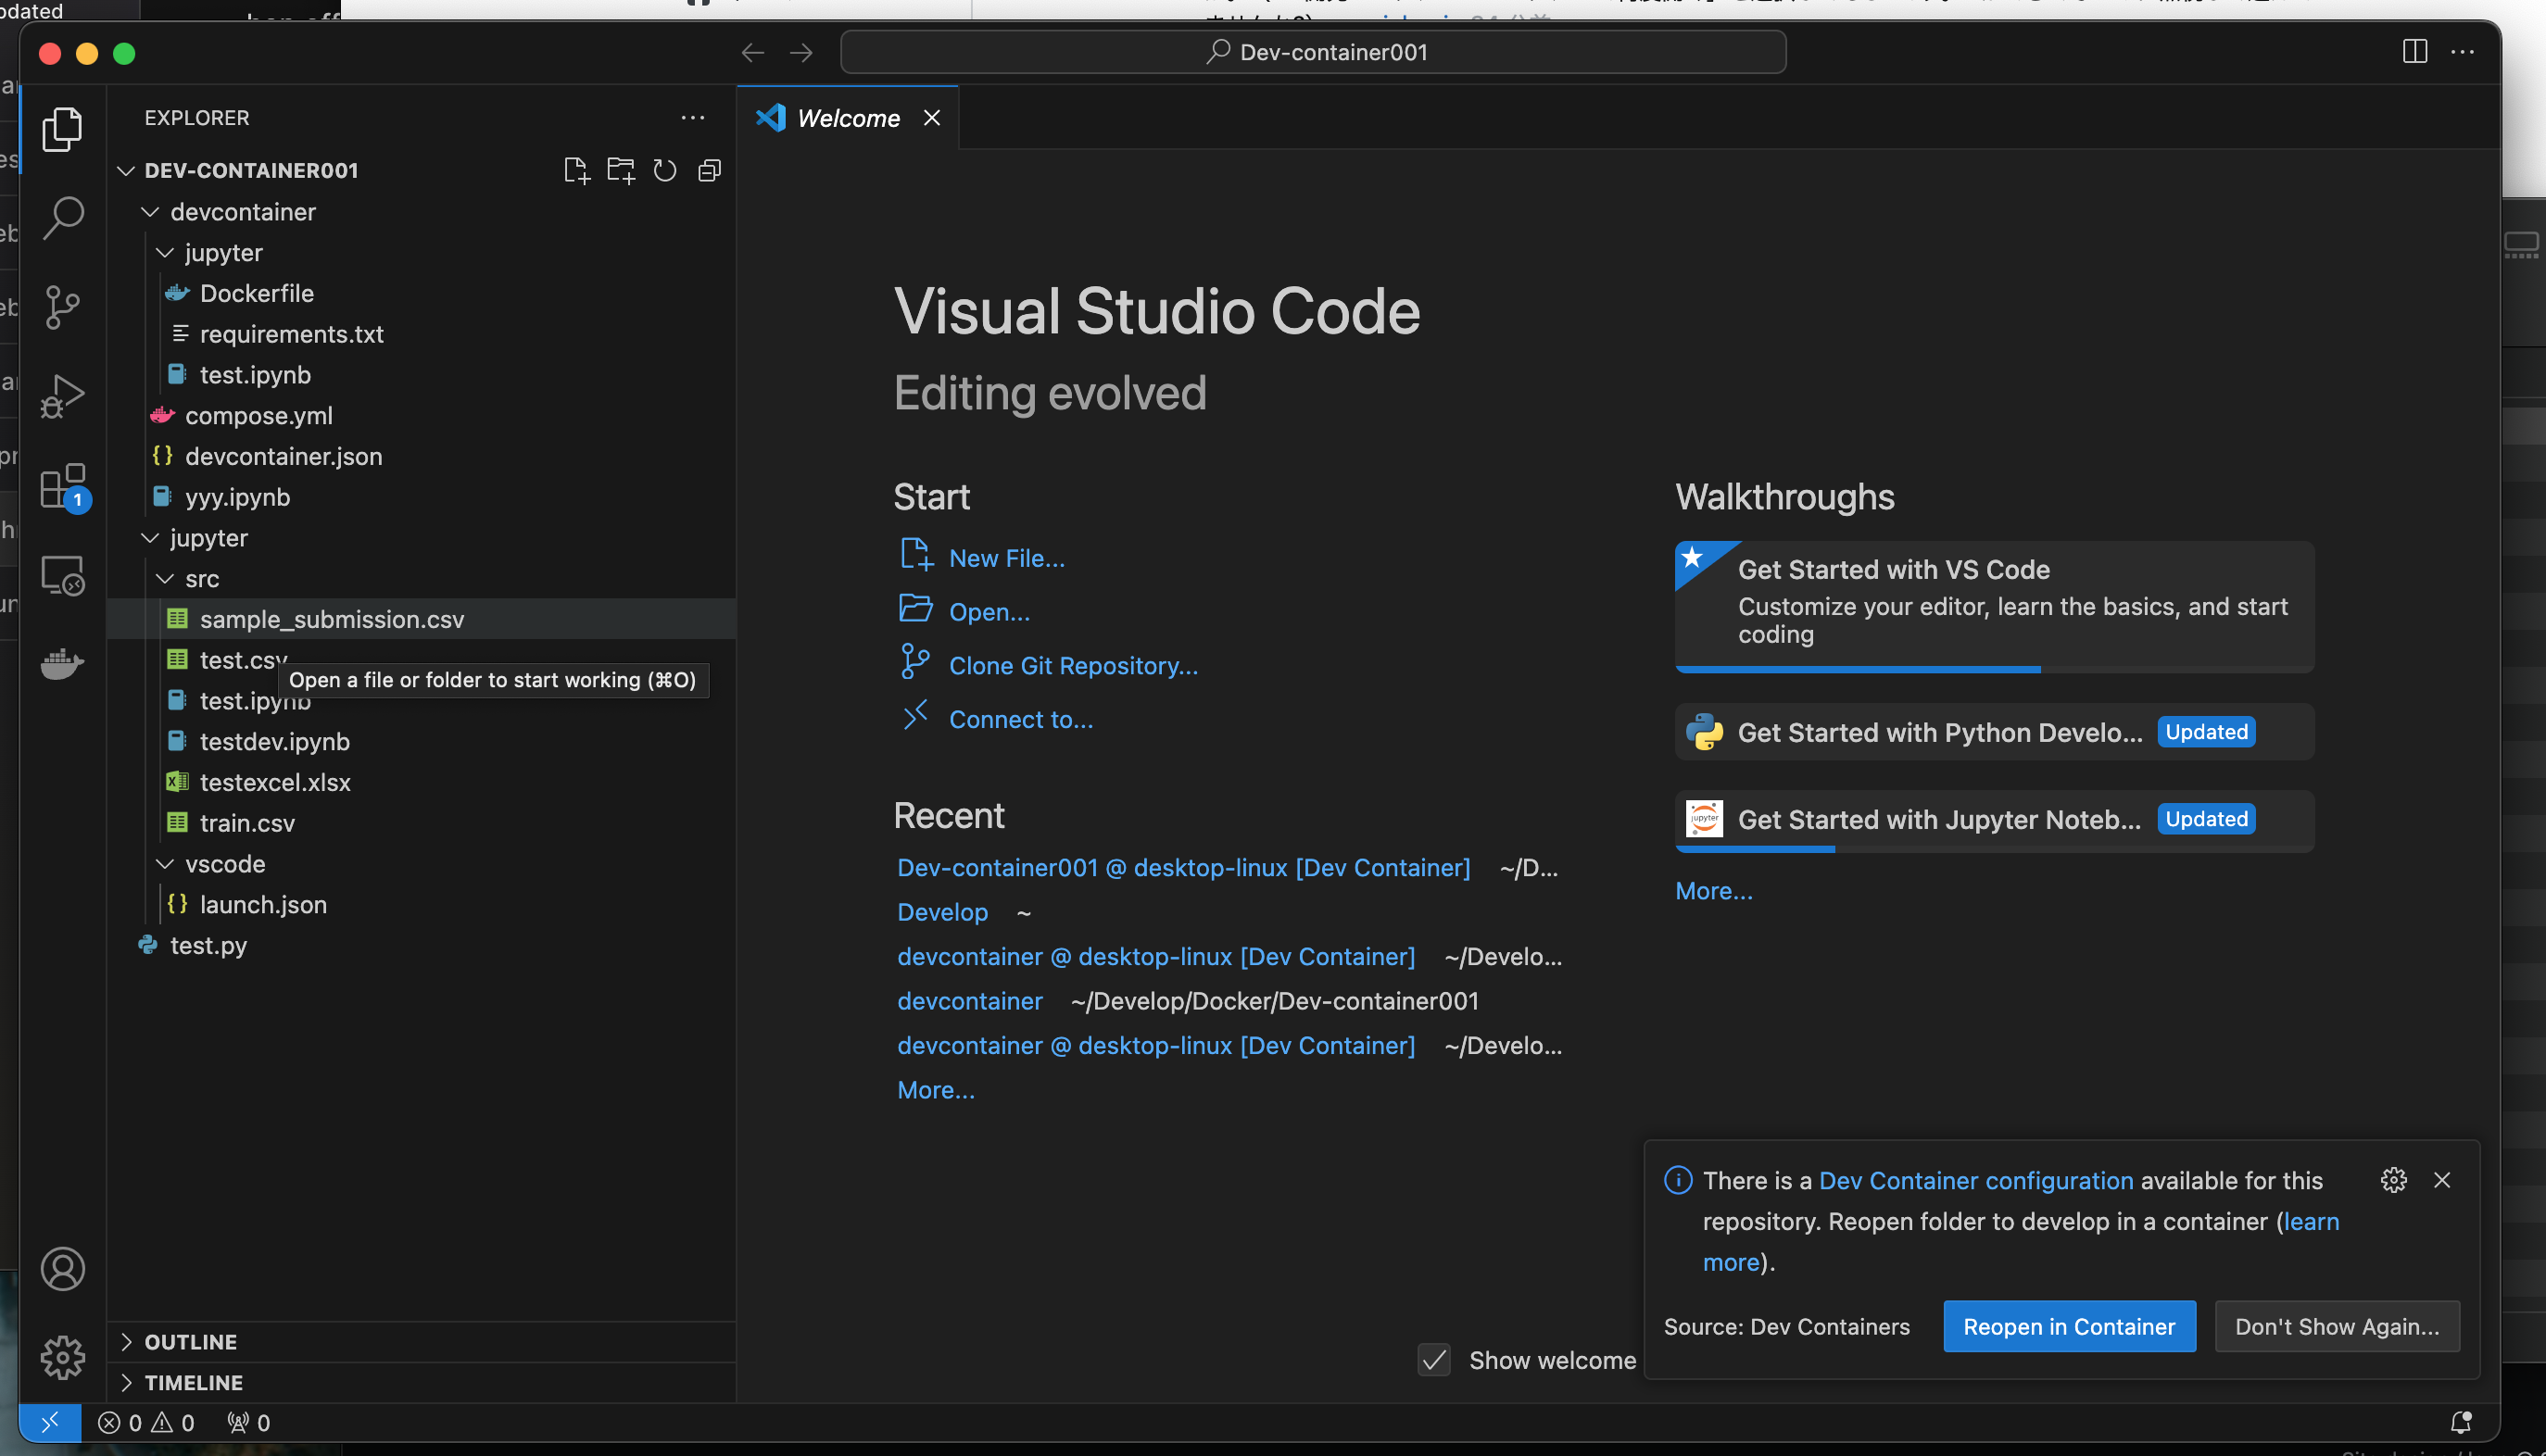Click Don't Show Again... button

[2336, 1326]
